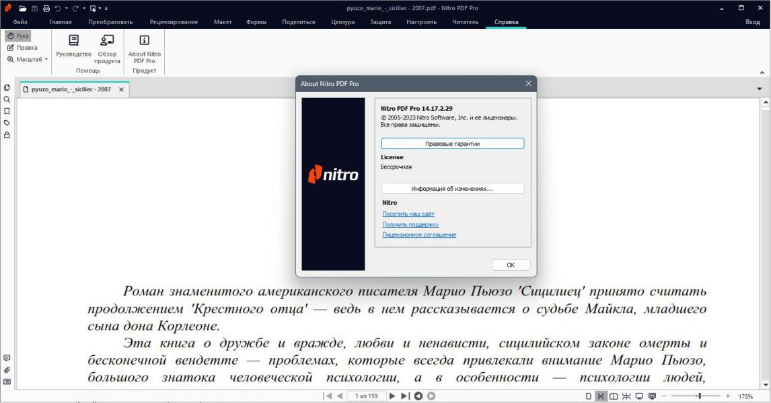Switch to the Преобразовать tab

pos(110,22)
